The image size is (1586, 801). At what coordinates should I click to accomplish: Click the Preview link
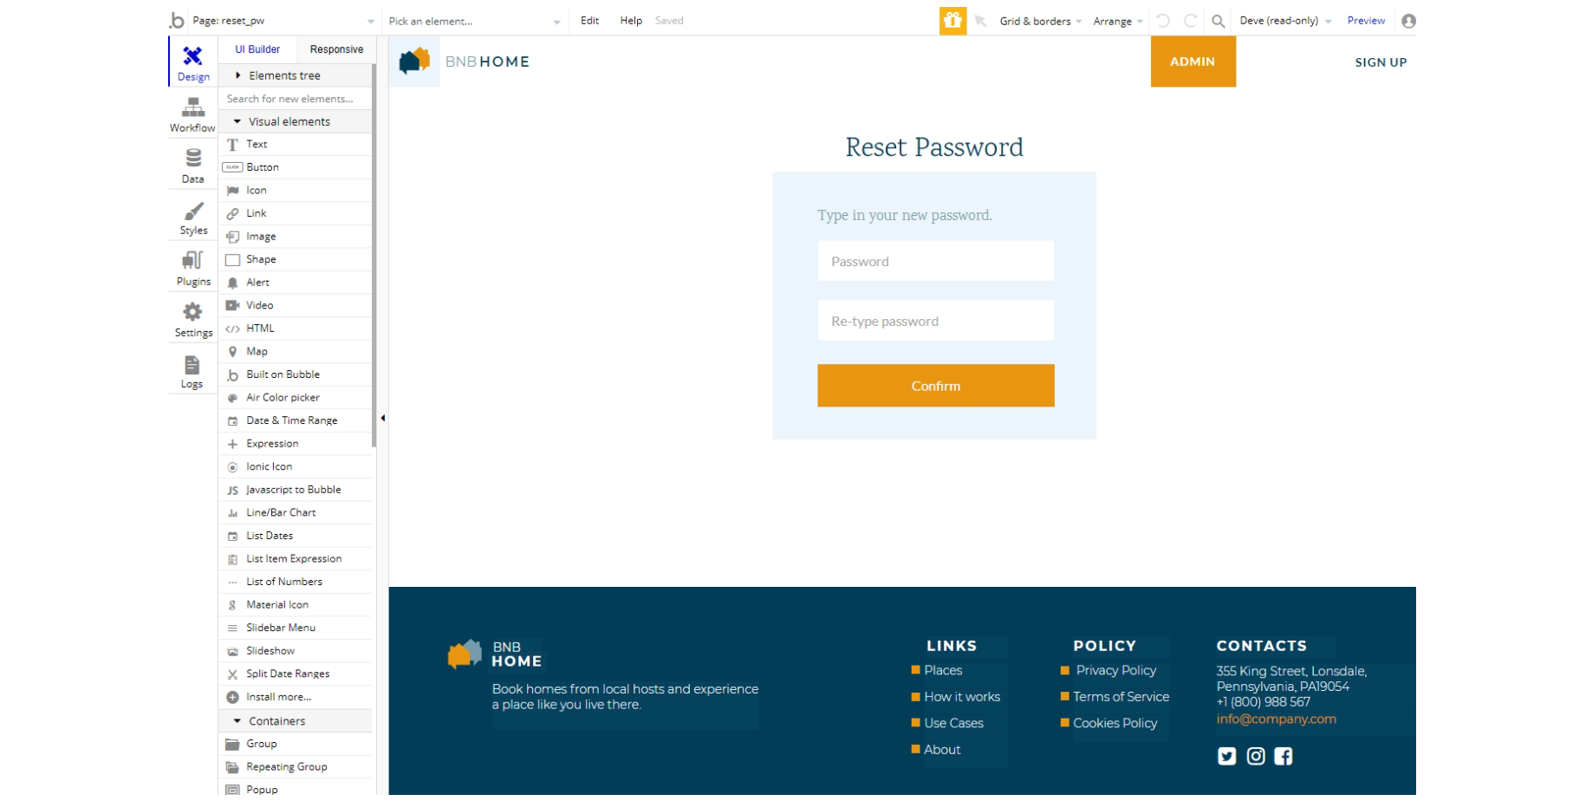pos(1366,21)
